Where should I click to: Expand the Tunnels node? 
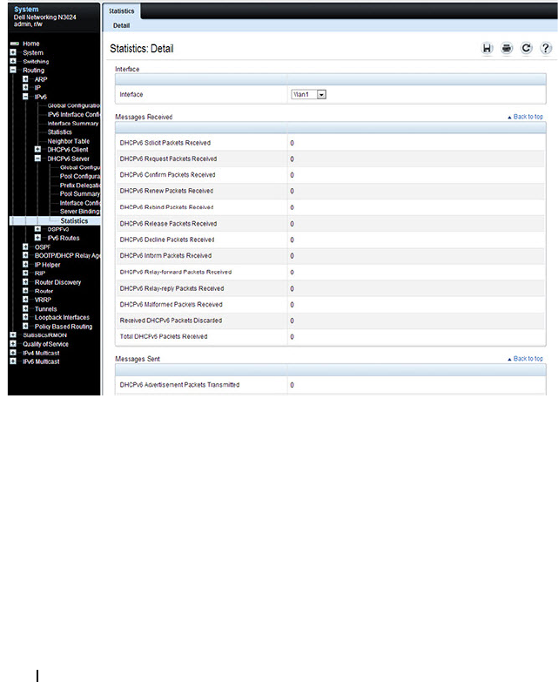tap(25, 308)
